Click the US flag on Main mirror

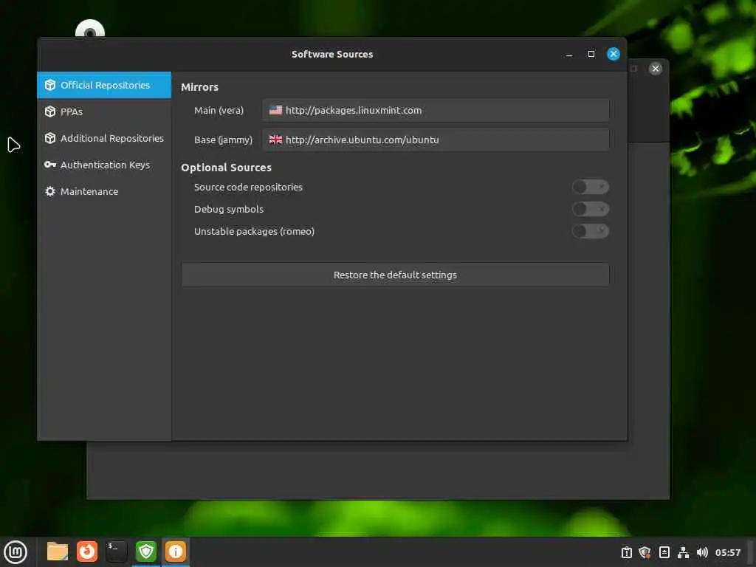pyautogui.click(x=275, y=110)
